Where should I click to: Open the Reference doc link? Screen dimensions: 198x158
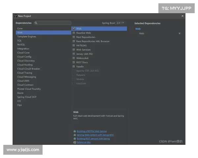(x=84, y=142)
